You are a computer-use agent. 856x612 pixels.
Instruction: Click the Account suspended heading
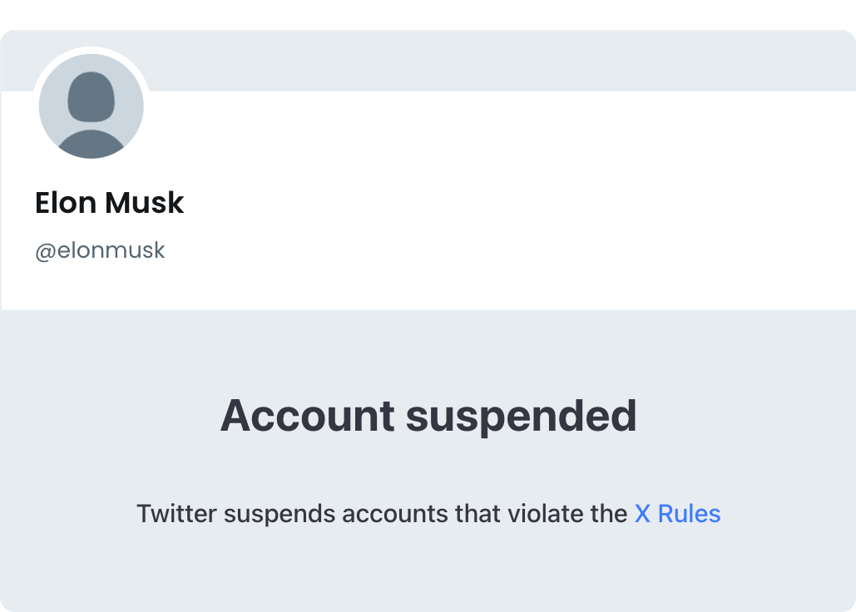pyautogui.click(x=428, y=417)
